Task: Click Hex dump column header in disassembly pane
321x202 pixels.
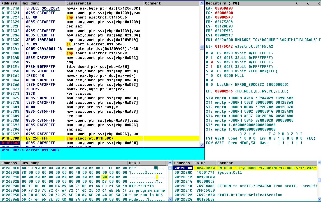Action: tap(31, 3)
